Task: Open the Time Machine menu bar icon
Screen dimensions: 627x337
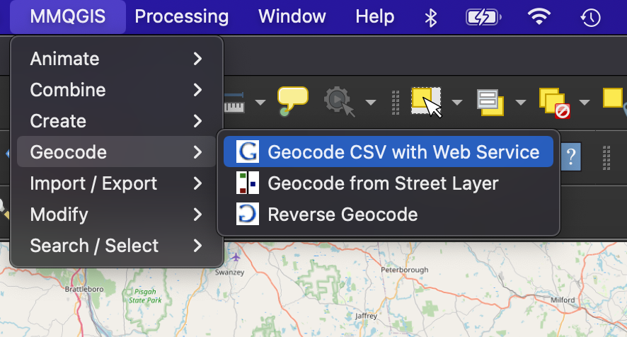Action: point(590,17)
